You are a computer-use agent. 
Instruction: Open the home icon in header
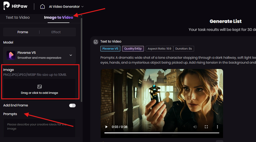coord(43,6)
